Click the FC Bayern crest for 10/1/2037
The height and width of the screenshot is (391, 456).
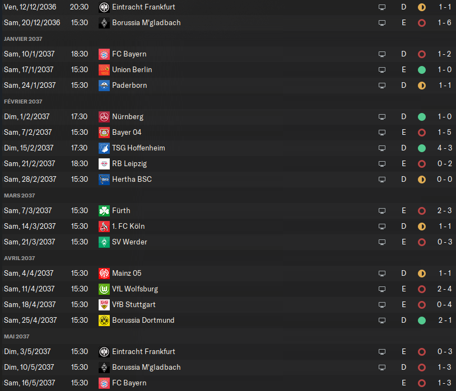pyautogui.click(x=104, y=54)
